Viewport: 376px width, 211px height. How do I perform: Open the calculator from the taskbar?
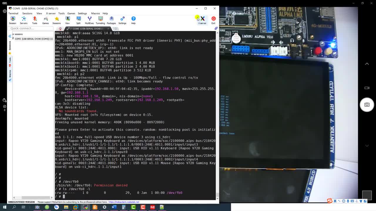coord(124,207)
